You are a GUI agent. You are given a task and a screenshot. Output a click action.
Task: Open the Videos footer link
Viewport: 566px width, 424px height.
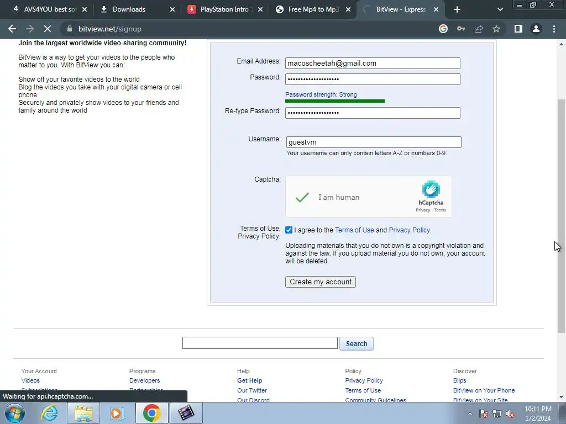(30, 380)
